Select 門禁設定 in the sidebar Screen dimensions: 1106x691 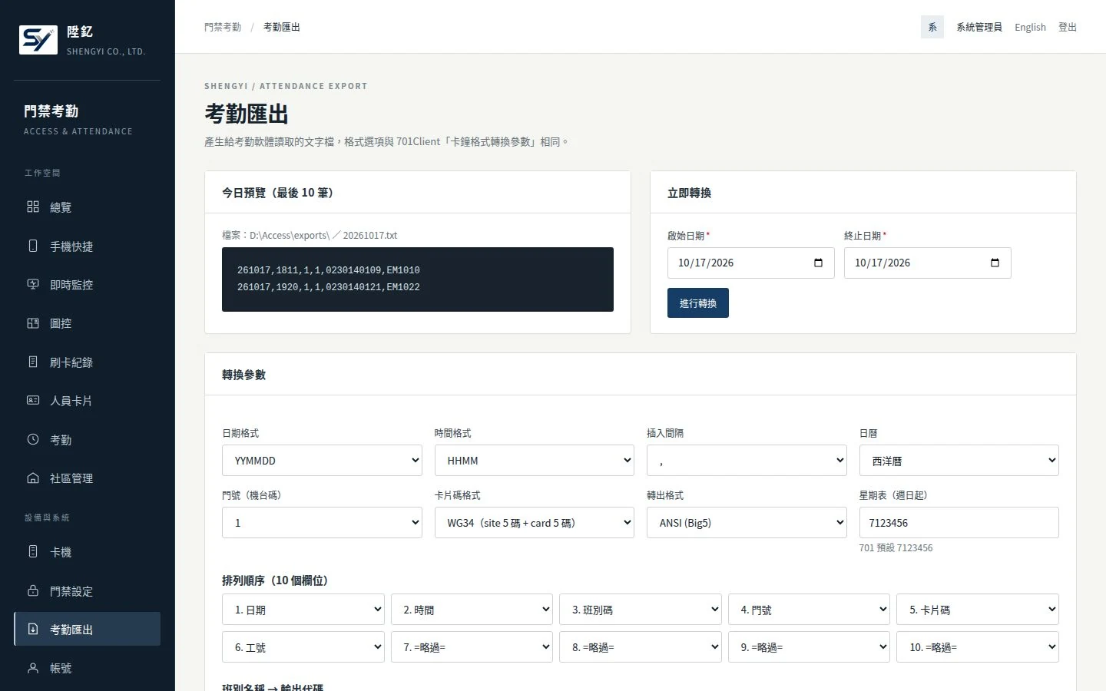[87, 590]
